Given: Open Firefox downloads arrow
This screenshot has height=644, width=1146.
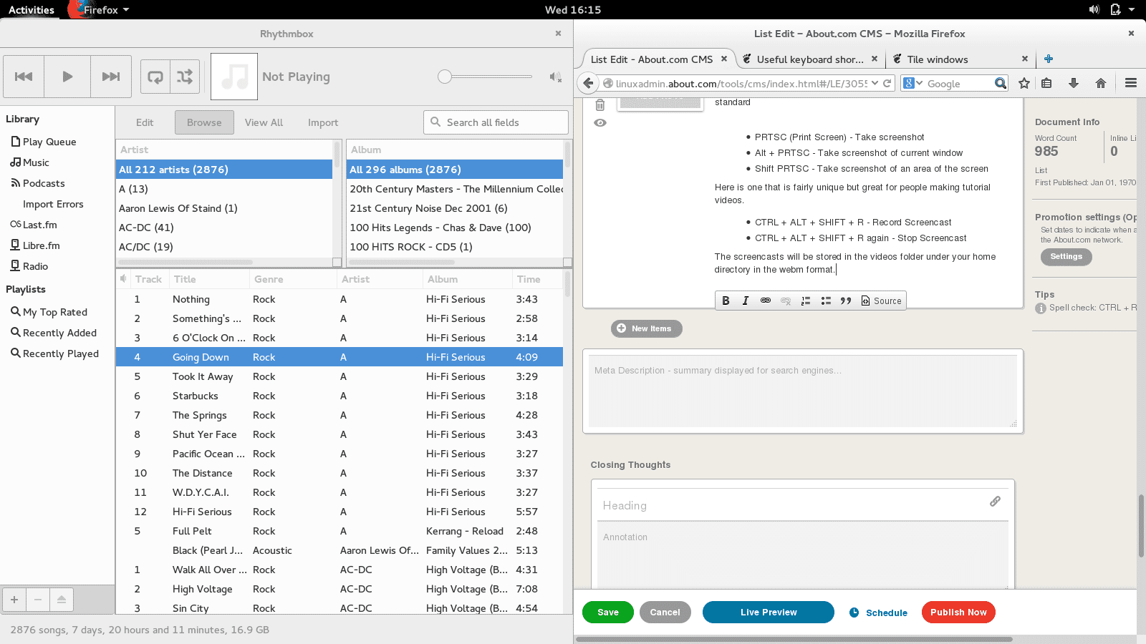Looking at the screenshot, I should pos(1074,83).
